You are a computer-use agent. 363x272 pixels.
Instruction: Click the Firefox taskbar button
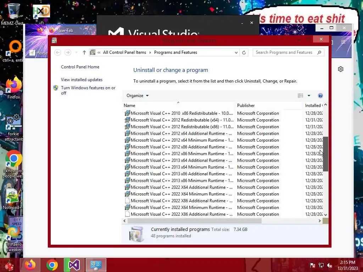[30, 265]
